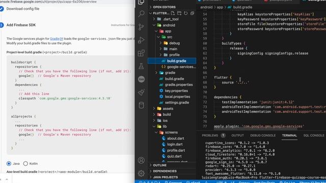Open the JSON extension view icon
Screen dimensions: 326x183
(x=142, y=79)
